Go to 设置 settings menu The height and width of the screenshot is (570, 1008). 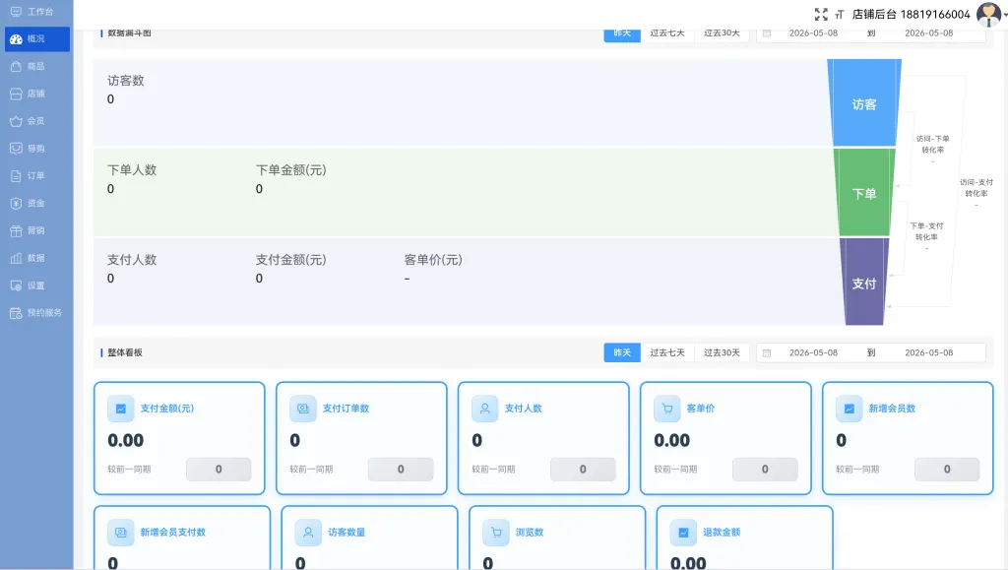tap(36, 285)
